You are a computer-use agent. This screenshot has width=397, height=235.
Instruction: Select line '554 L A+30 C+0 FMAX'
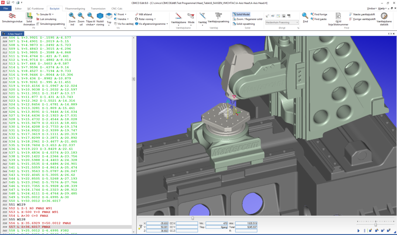pos(28,216)
